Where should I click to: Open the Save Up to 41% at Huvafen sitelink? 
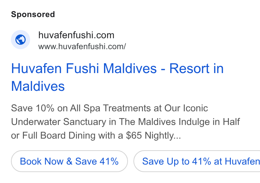(197, 161)
